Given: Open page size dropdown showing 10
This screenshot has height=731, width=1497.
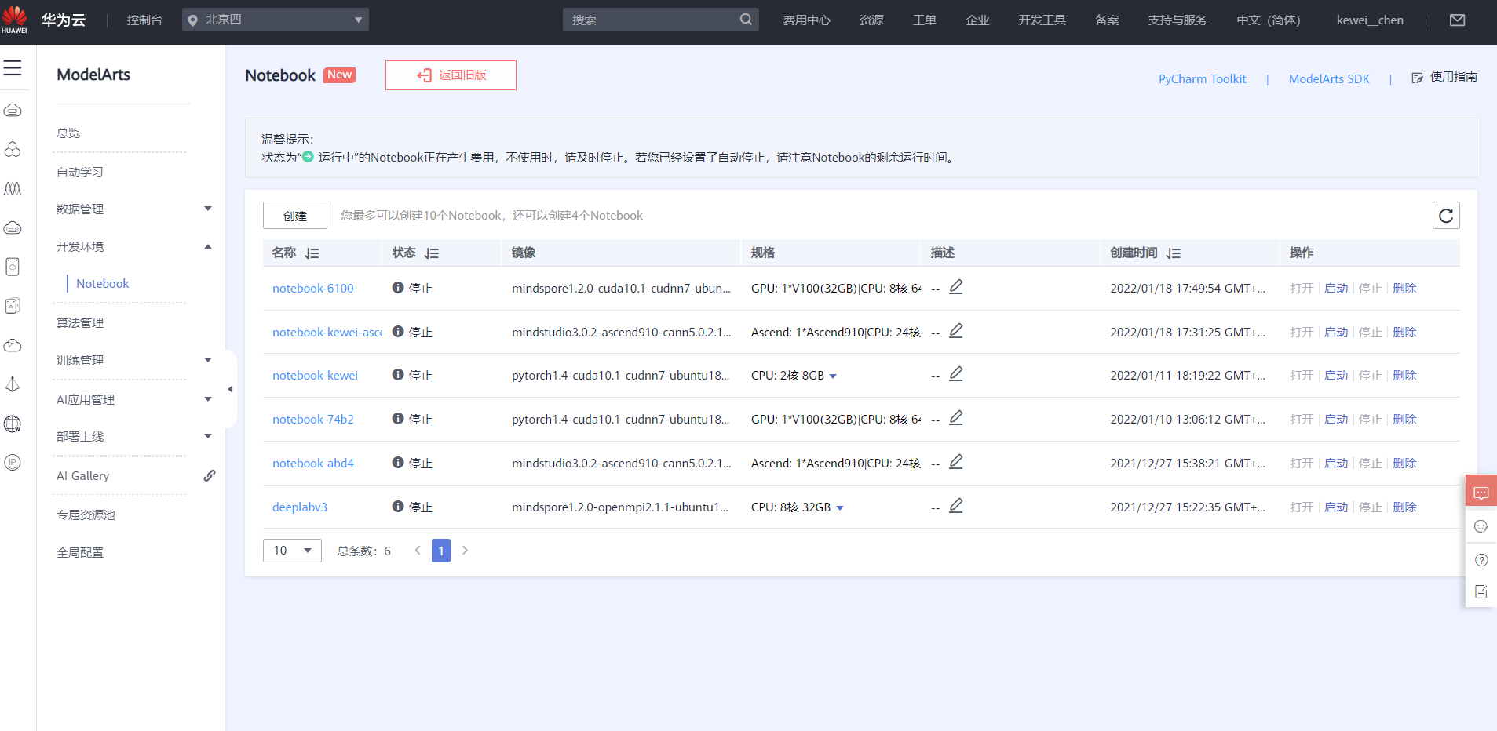Looking at the screenshot, I should 292,551.
